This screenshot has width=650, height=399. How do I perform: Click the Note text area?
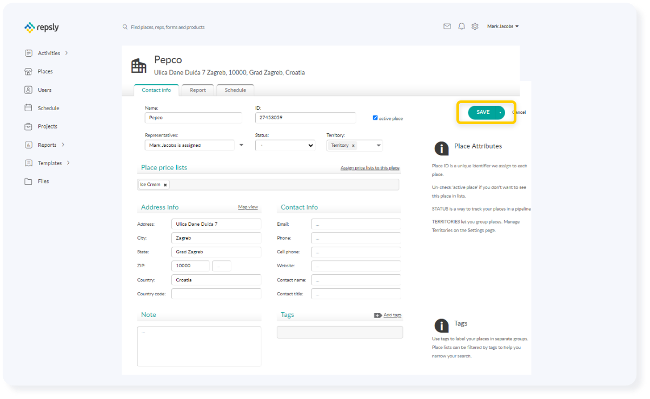(199, 346)
